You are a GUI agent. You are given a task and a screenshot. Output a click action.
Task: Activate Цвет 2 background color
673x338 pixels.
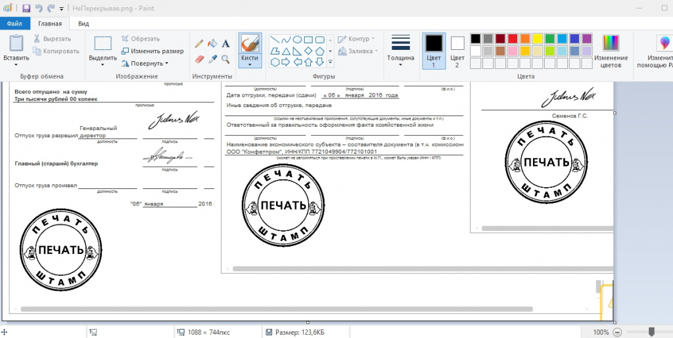(457, 51)
